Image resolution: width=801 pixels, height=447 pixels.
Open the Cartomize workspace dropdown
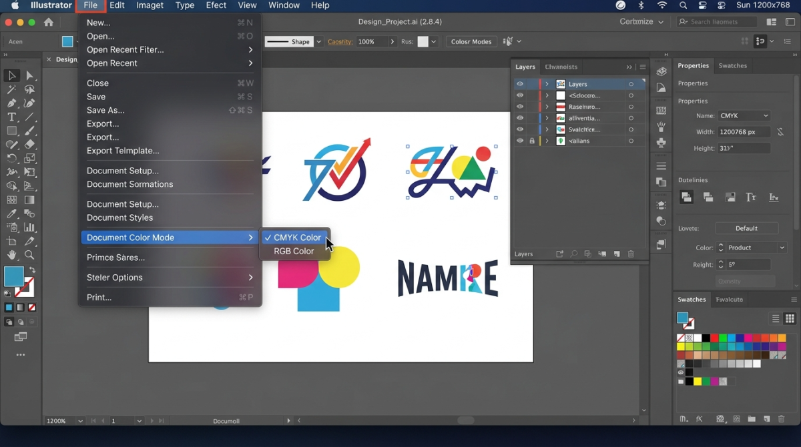click(641, 21)
